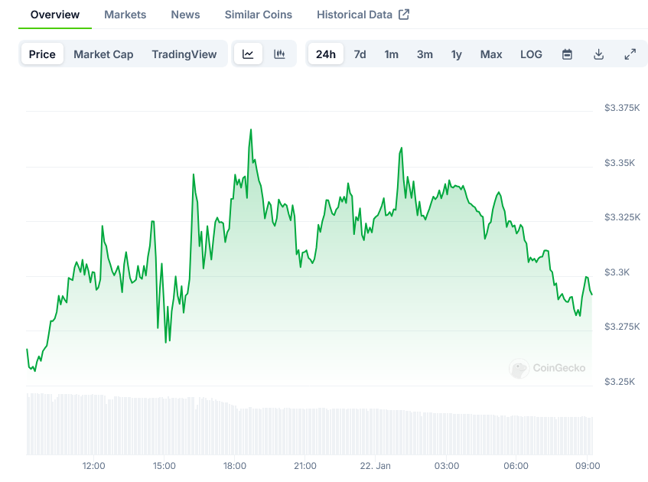This screenshot has width=648, height=482.
Task: Show the 3m time range
Action: [x=425, y=54]
